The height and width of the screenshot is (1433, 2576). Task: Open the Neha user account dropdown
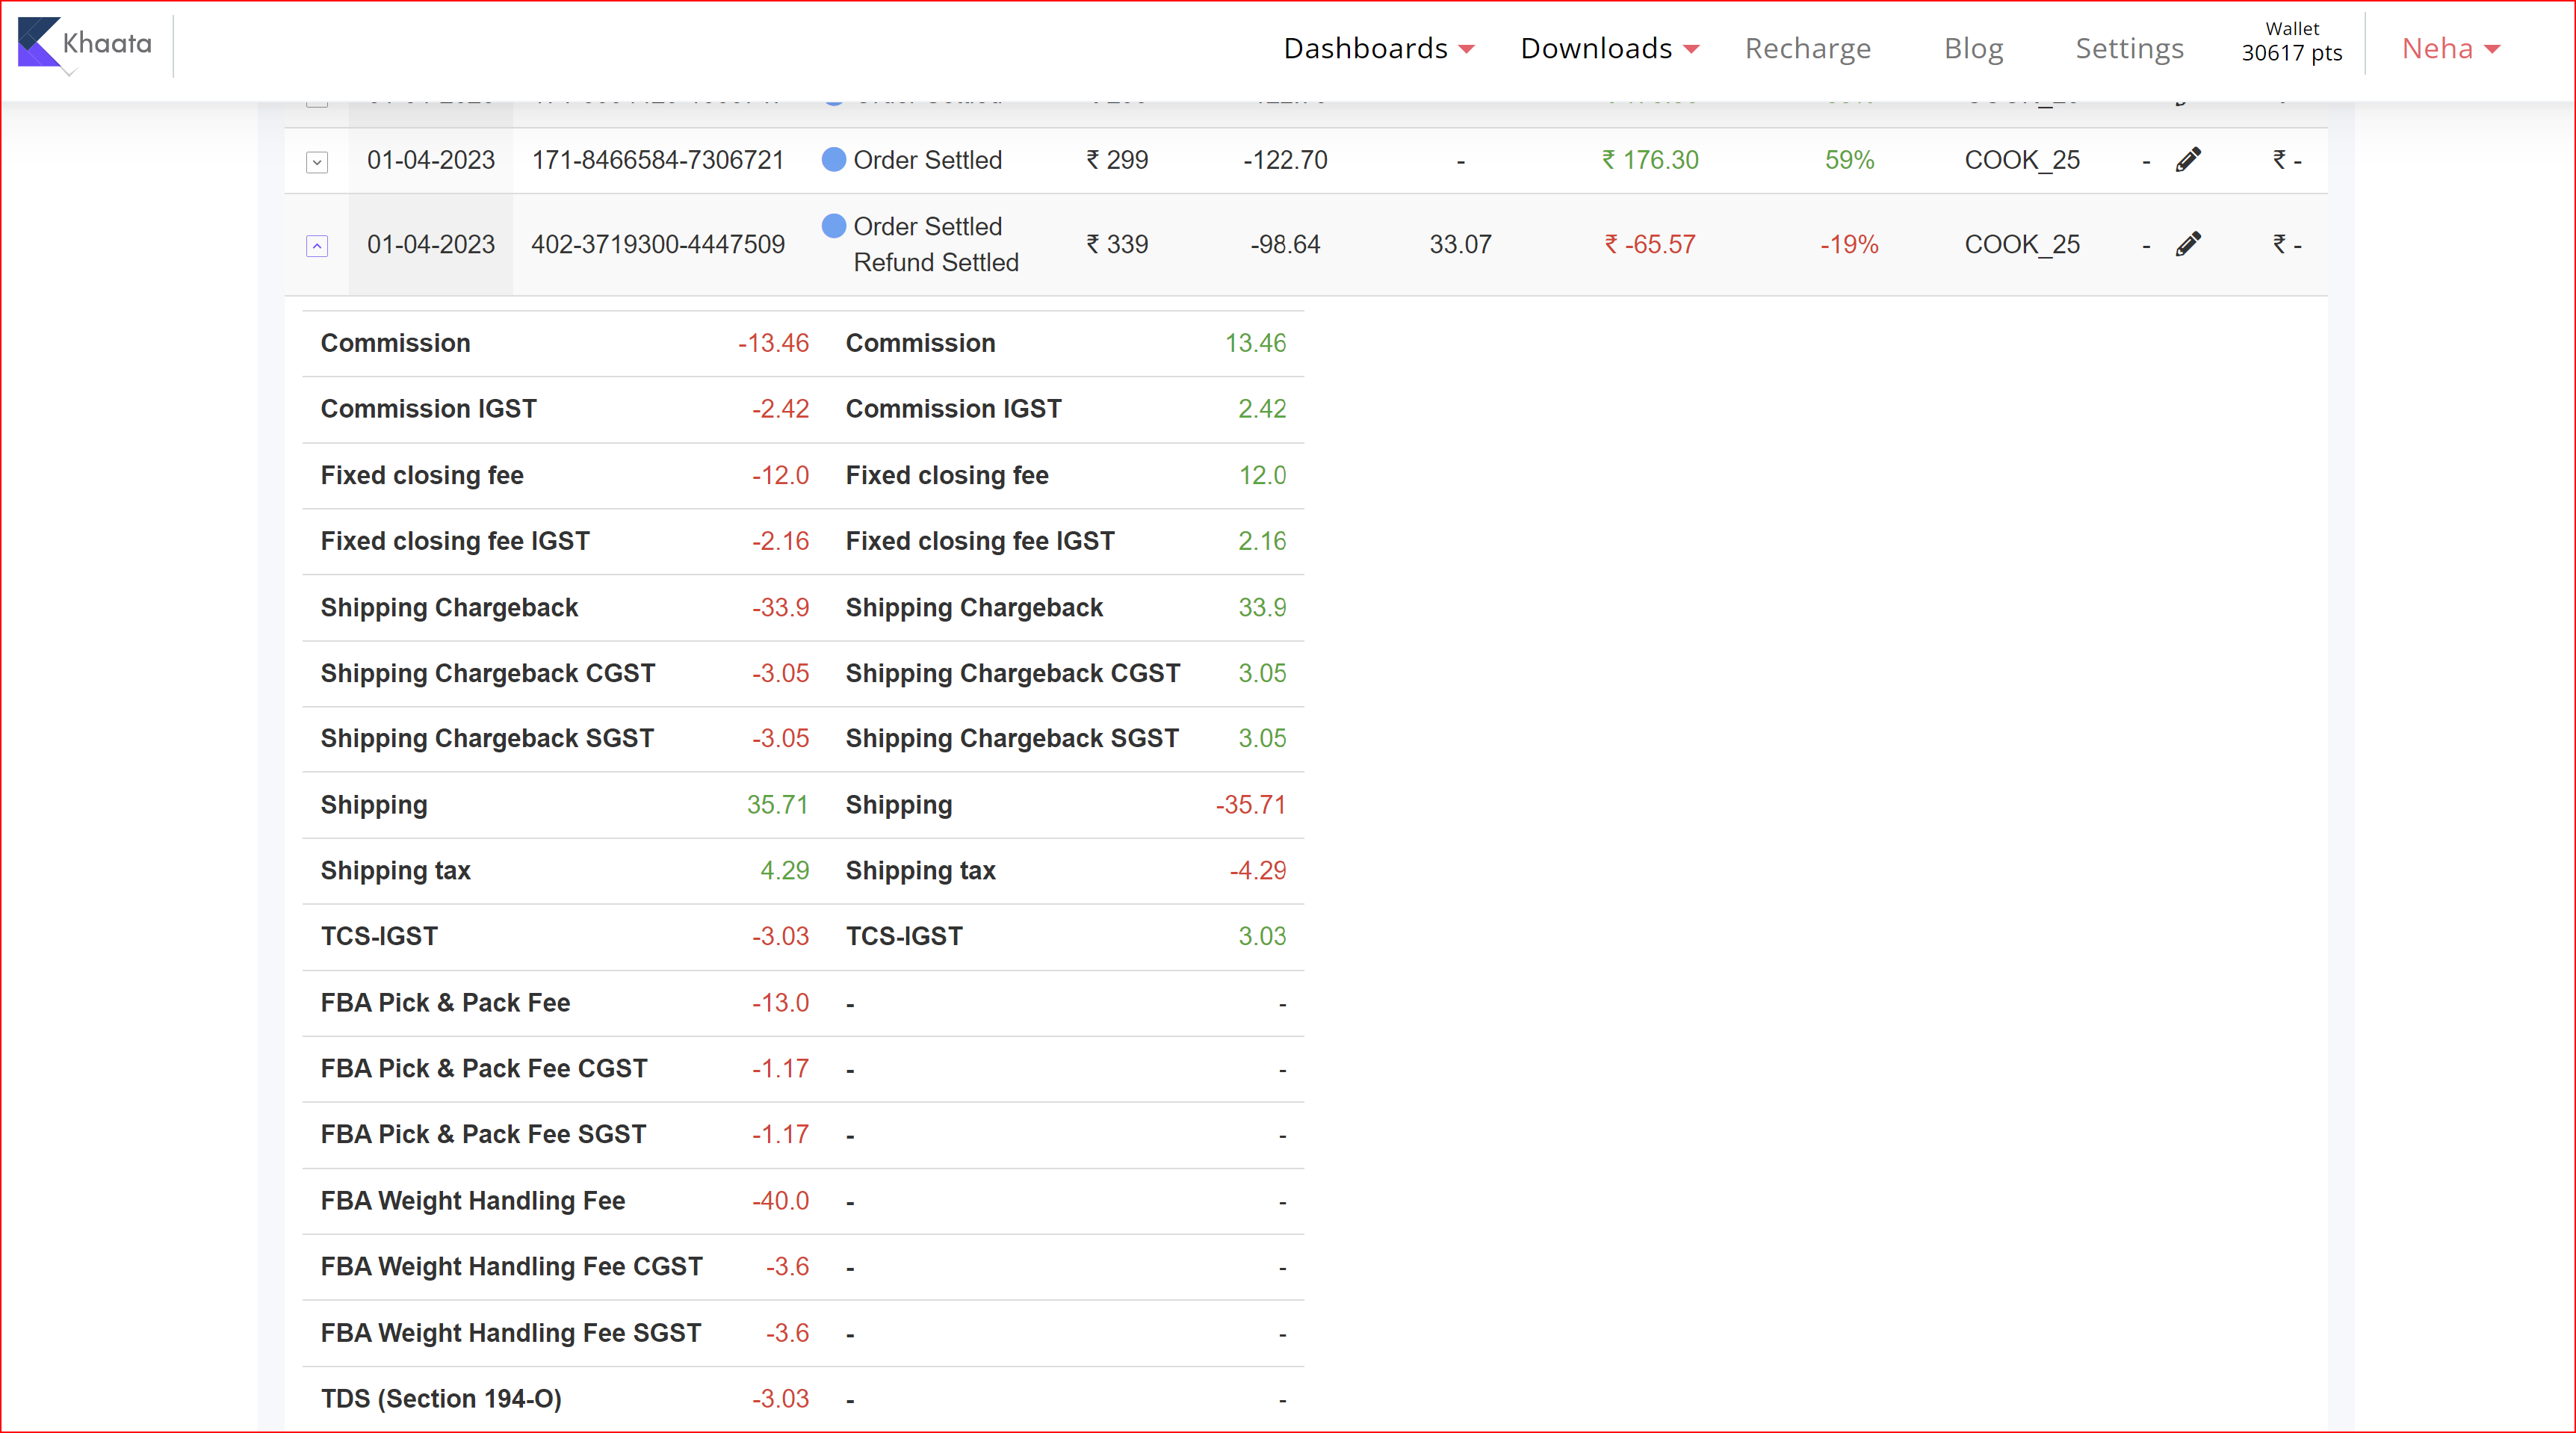click(2450, 48)
